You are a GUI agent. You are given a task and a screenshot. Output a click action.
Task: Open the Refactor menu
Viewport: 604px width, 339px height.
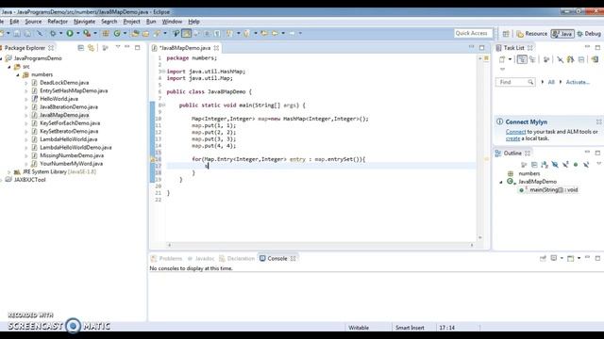[x=58, y=22]
